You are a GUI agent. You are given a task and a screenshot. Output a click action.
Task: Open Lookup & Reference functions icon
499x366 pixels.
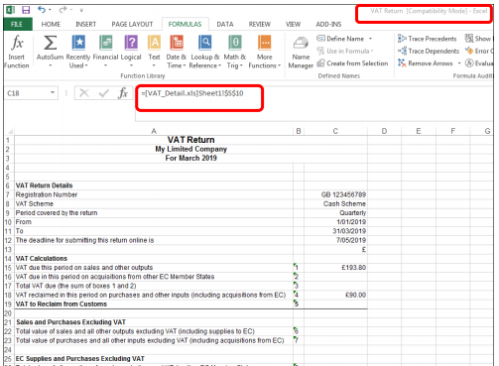(x=205, y=43)
